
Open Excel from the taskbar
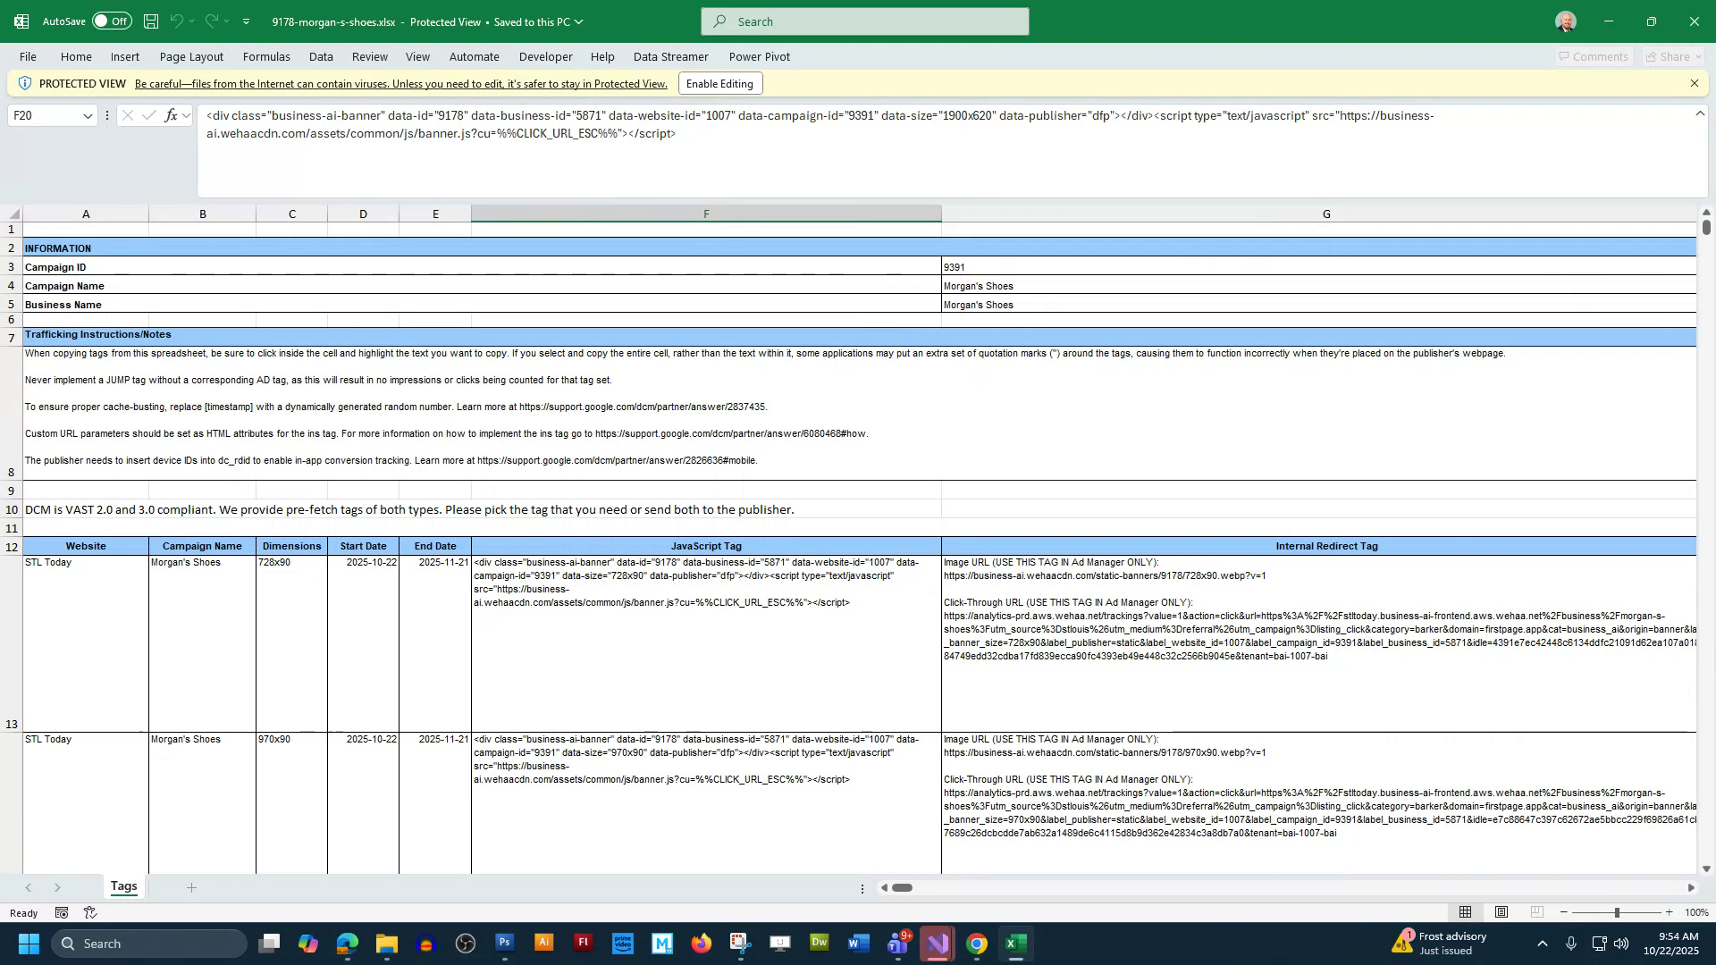tap(1015, 943)
